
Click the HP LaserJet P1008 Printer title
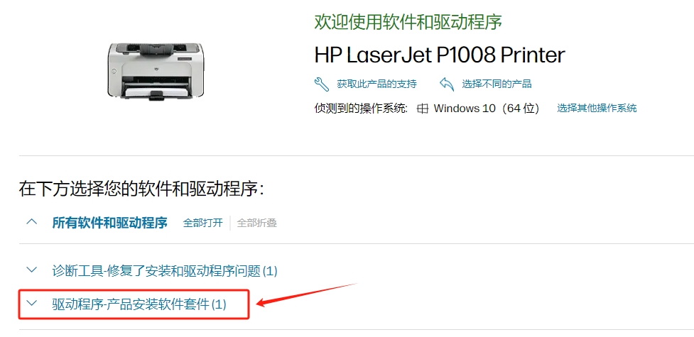(x=440, y=55)
